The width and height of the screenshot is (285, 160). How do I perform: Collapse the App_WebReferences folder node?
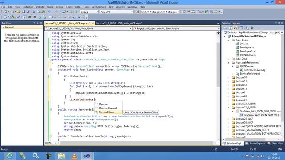click(x=228, y=63)
